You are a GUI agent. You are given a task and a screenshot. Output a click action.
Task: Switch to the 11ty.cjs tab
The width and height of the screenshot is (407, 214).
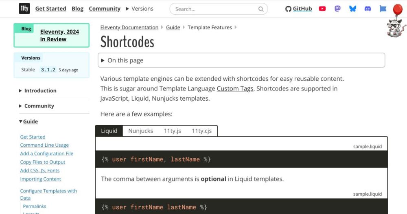pyautogui.click(x=202, y=131)
